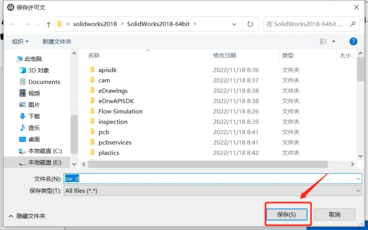
Task: Select the apisdk folder
Action: click(107, 70)
